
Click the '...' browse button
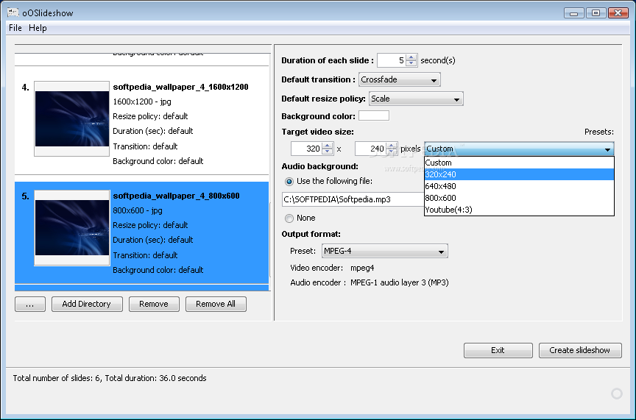pyautogui.click(x=30, y=304)
